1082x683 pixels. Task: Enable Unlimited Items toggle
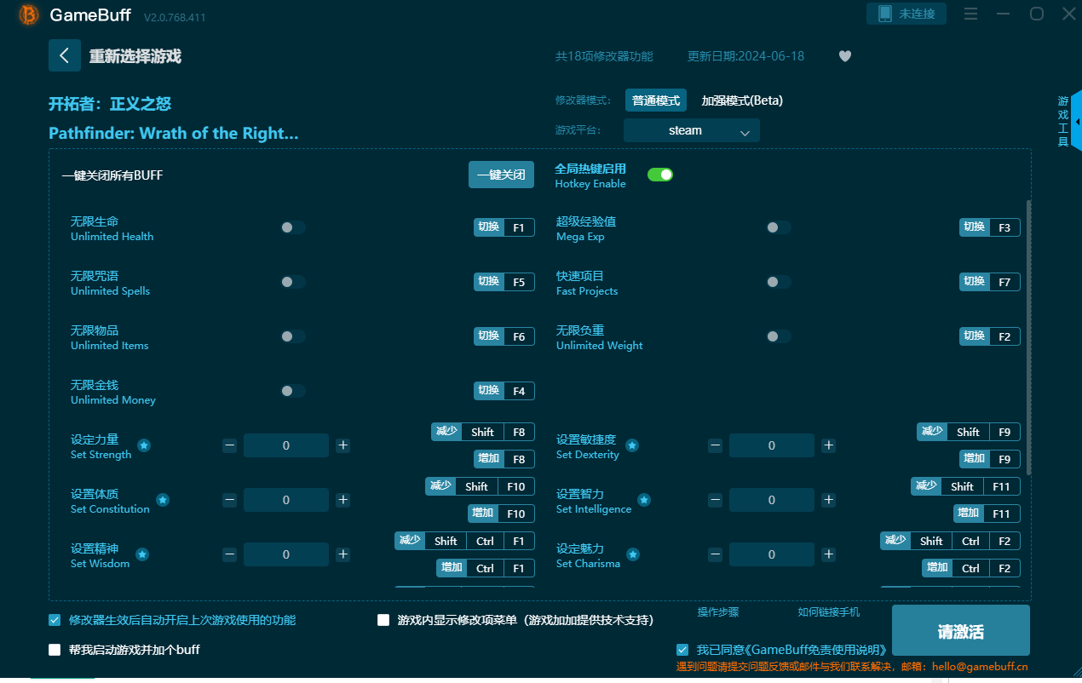coord(293,336)
